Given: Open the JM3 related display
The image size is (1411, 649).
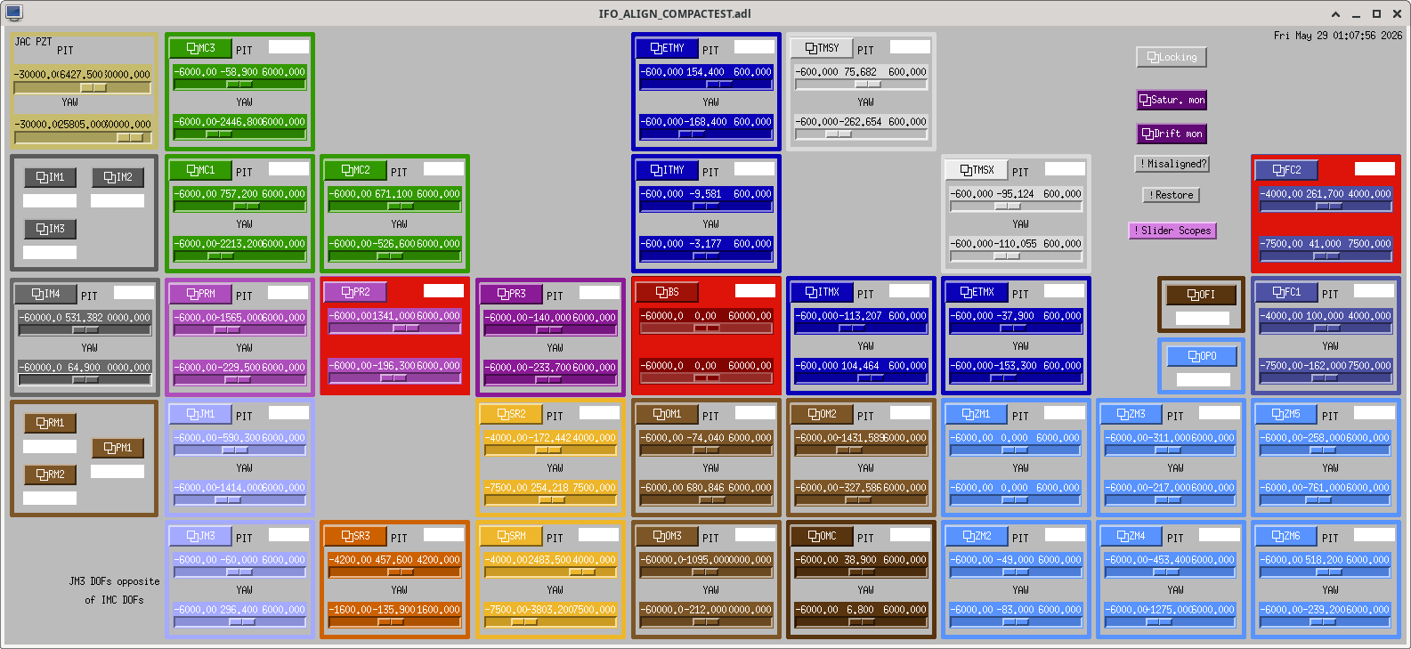Looking at the screenshot, I should point(200,536).
